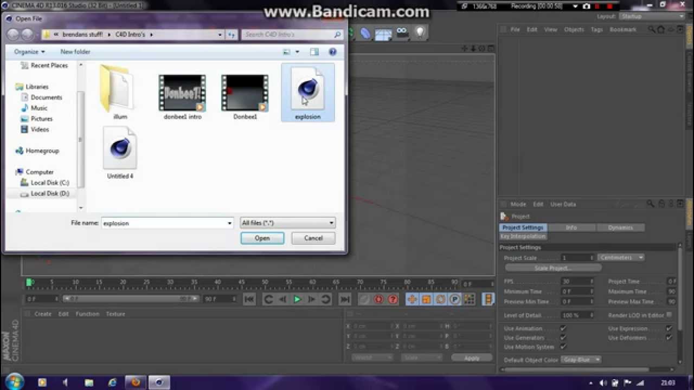Toggle the Parameter (P) keyframe icon
The height and width of the screenshot is (390, 694).
point(455,299)
